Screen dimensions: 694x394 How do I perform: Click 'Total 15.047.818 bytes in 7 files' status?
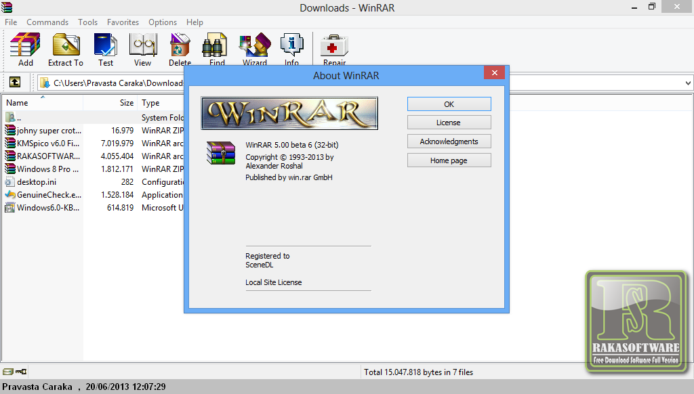[418, 372]
